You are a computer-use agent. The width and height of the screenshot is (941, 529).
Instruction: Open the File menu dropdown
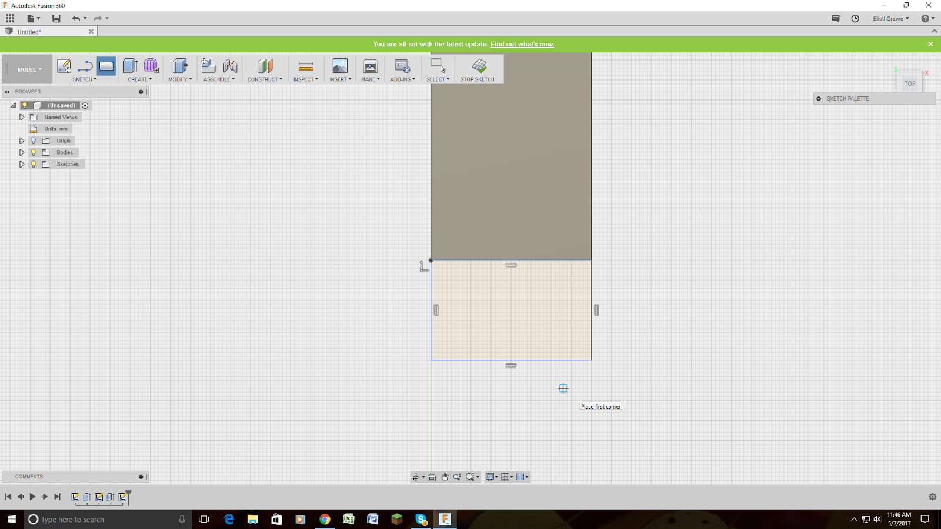click(x=33, y=18)
